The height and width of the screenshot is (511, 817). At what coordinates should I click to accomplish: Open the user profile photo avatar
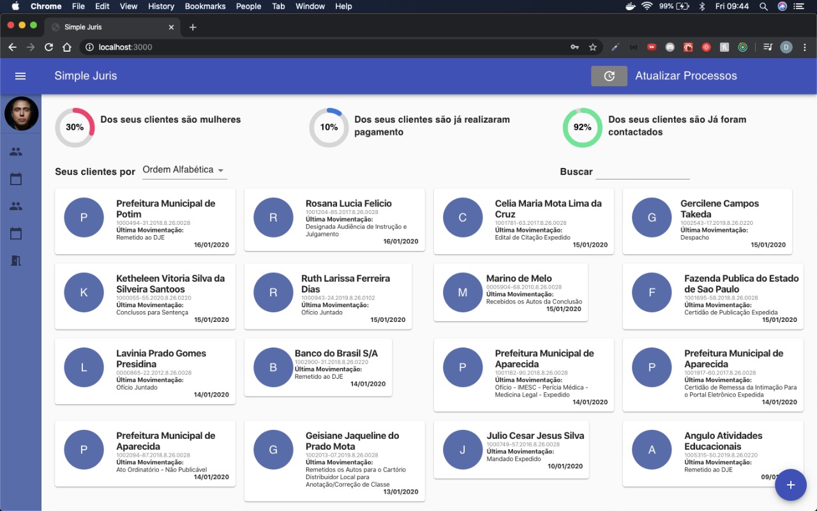(x=21, y=114)
